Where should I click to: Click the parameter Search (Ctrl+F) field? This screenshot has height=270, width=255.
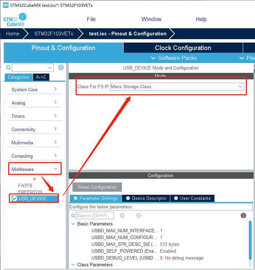[x=95, y=216]
